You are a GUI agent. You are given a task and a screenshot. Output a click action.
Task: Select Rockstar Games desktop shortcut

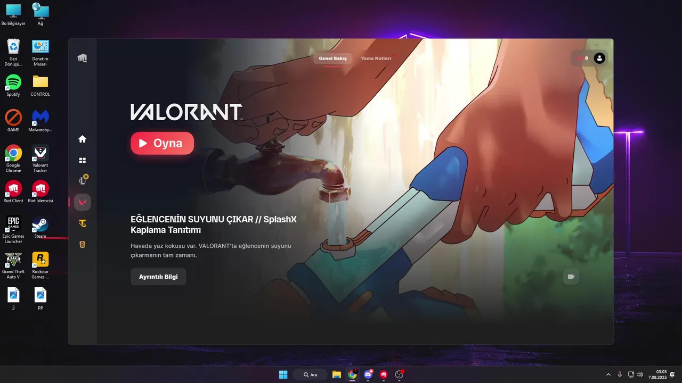[x=40, y=265]
